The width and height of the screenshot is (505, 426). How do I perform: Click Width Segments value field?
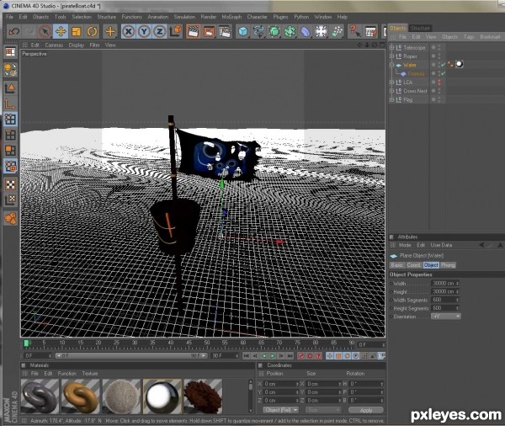(444, 300)
